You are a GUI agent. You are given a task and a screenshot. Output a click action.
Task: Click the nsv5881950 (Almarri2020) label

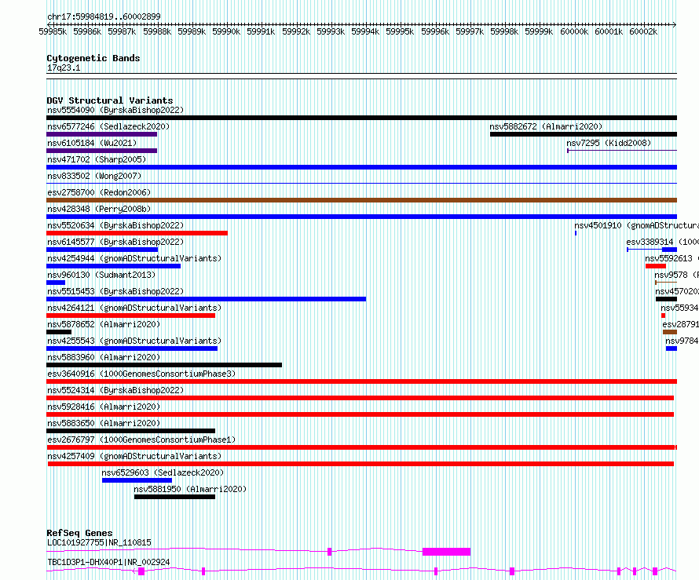pos(190,489)
